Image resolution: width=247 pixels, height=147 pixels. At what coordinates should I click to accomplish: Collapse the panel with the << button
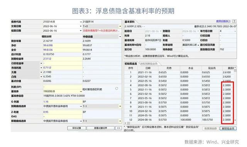tap(118, 128)
